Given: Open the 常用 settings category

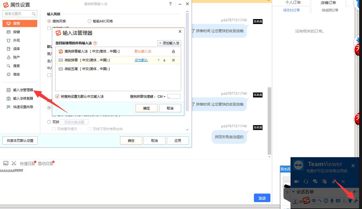Looking at the screenshot, I should tap(20, 23).
